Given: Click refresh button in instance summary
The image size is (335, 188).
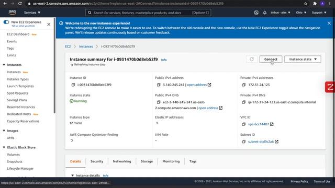Looking at the screenshot, I should [x=252, y=59].
